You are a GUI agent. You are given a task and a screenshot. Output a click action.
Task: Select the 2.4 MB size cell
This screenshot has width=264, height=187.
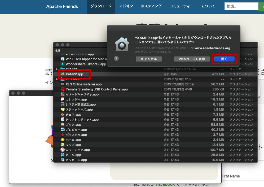pos(218,94)
